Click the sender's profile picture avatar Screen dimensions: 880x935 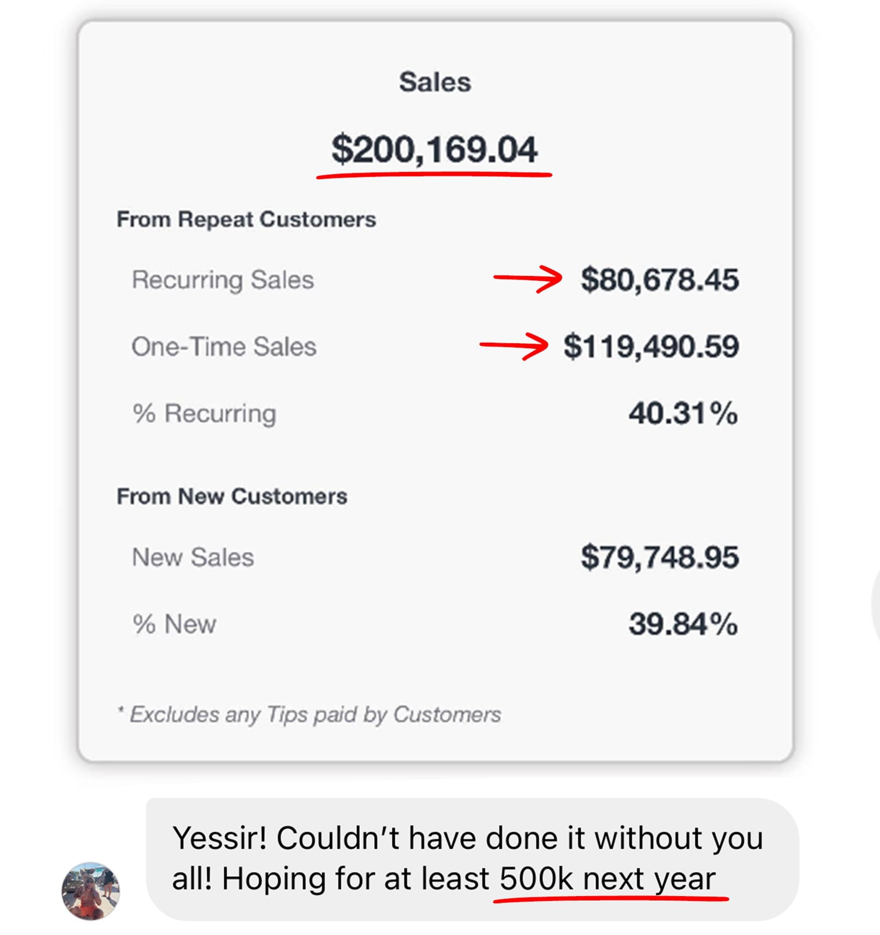[x=91, y=891]
